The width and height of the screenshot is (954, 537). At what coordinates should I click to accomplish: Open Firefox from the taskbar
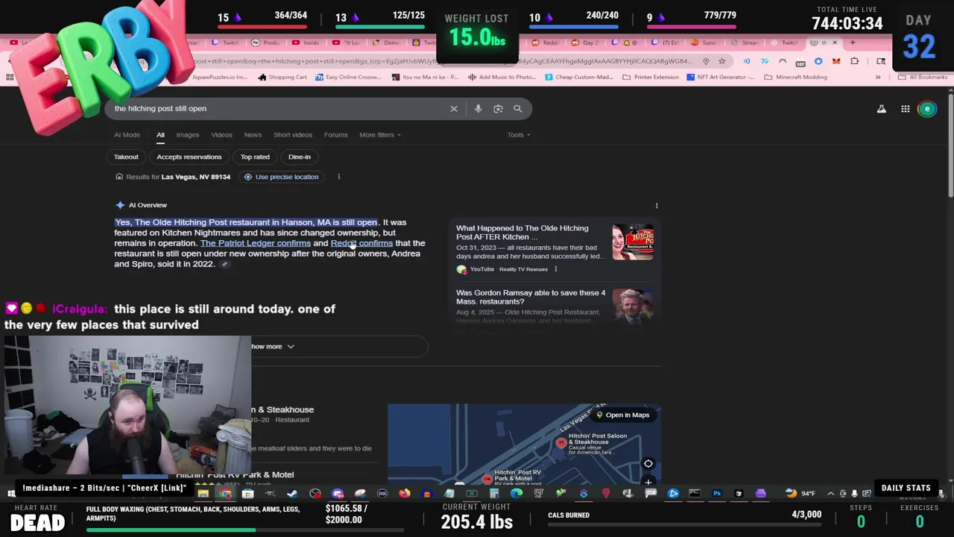[405, 493]
